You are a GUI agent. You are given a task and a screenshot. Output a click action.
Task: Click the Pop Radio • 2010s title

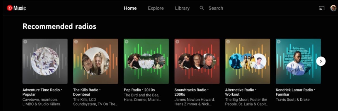139,90
